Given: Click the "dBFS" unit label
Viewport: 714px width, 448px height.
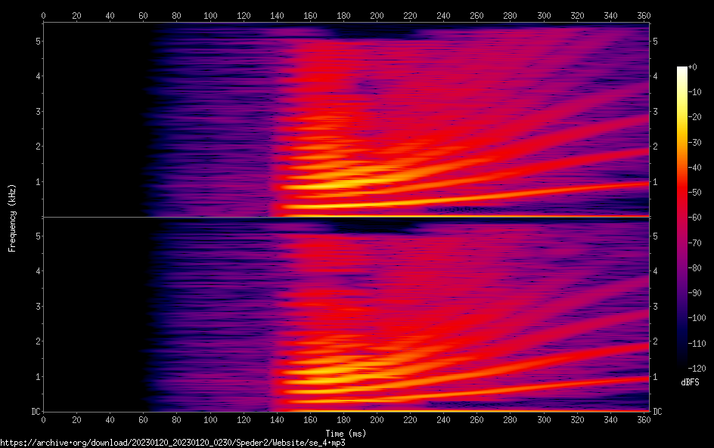Looking at the screenshot, I should 690,382.
